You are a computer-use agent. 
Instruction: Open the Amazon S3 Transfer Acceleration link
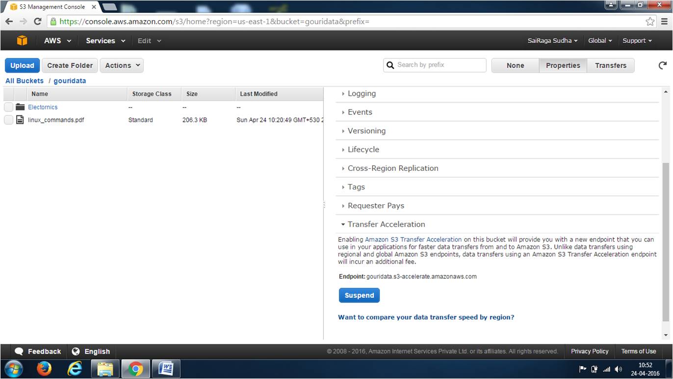[x=413, y=240]
